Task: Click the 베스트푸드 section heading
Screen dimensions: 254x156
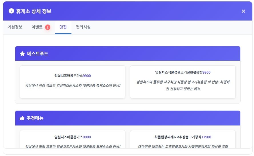Action: click(x=38, y=54)
